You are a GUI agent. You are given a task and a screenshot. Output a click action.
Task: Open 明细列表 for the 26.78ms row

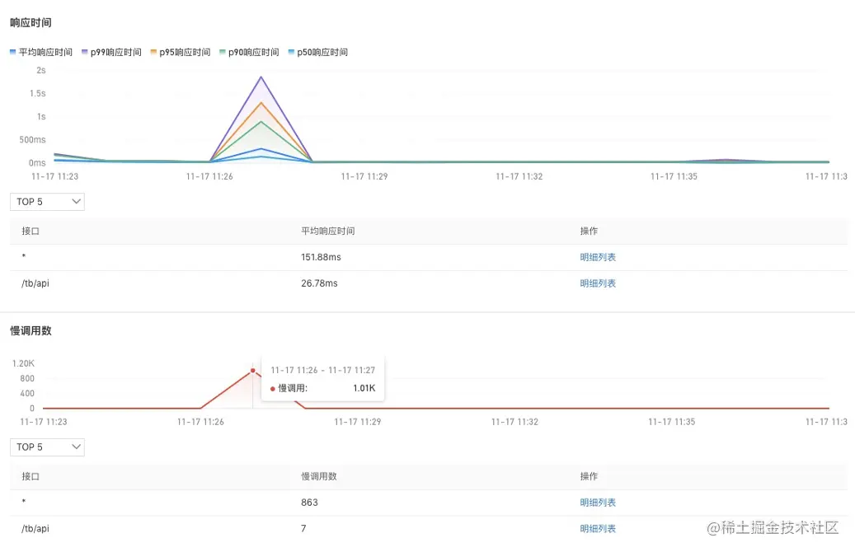598,283
